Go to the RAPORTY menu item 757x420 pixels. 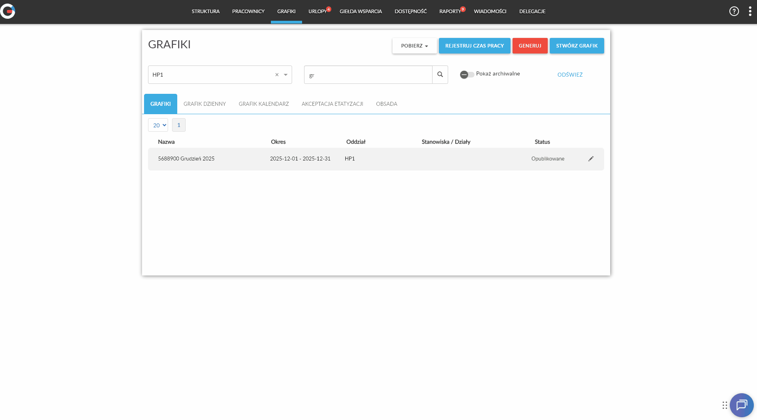tap(450, 12)
